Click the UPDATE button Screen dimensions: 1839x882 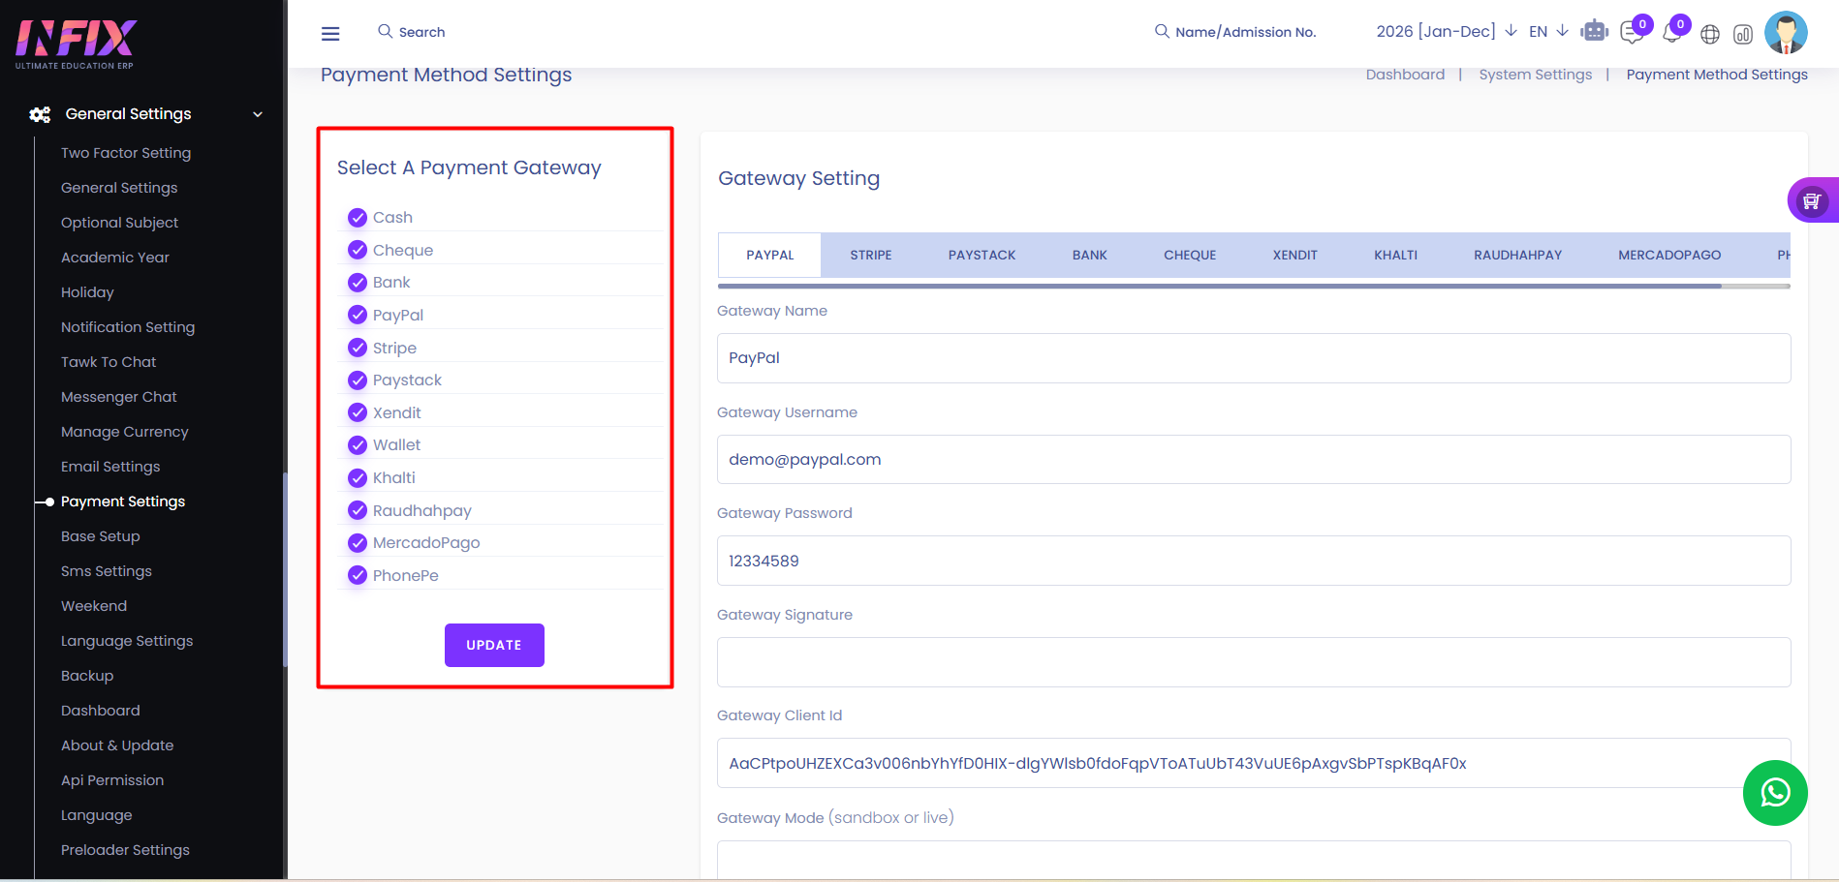click(x=494, y=645)
